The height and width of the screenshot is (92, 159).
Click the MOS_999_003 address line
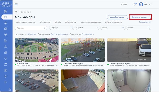130,65
